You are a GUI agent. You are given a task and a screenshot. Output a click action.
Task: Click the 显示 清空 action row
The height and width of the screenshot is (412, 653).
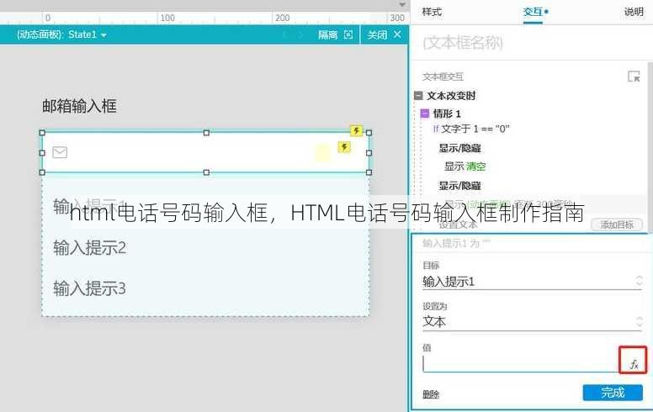(x=465, y=166)
